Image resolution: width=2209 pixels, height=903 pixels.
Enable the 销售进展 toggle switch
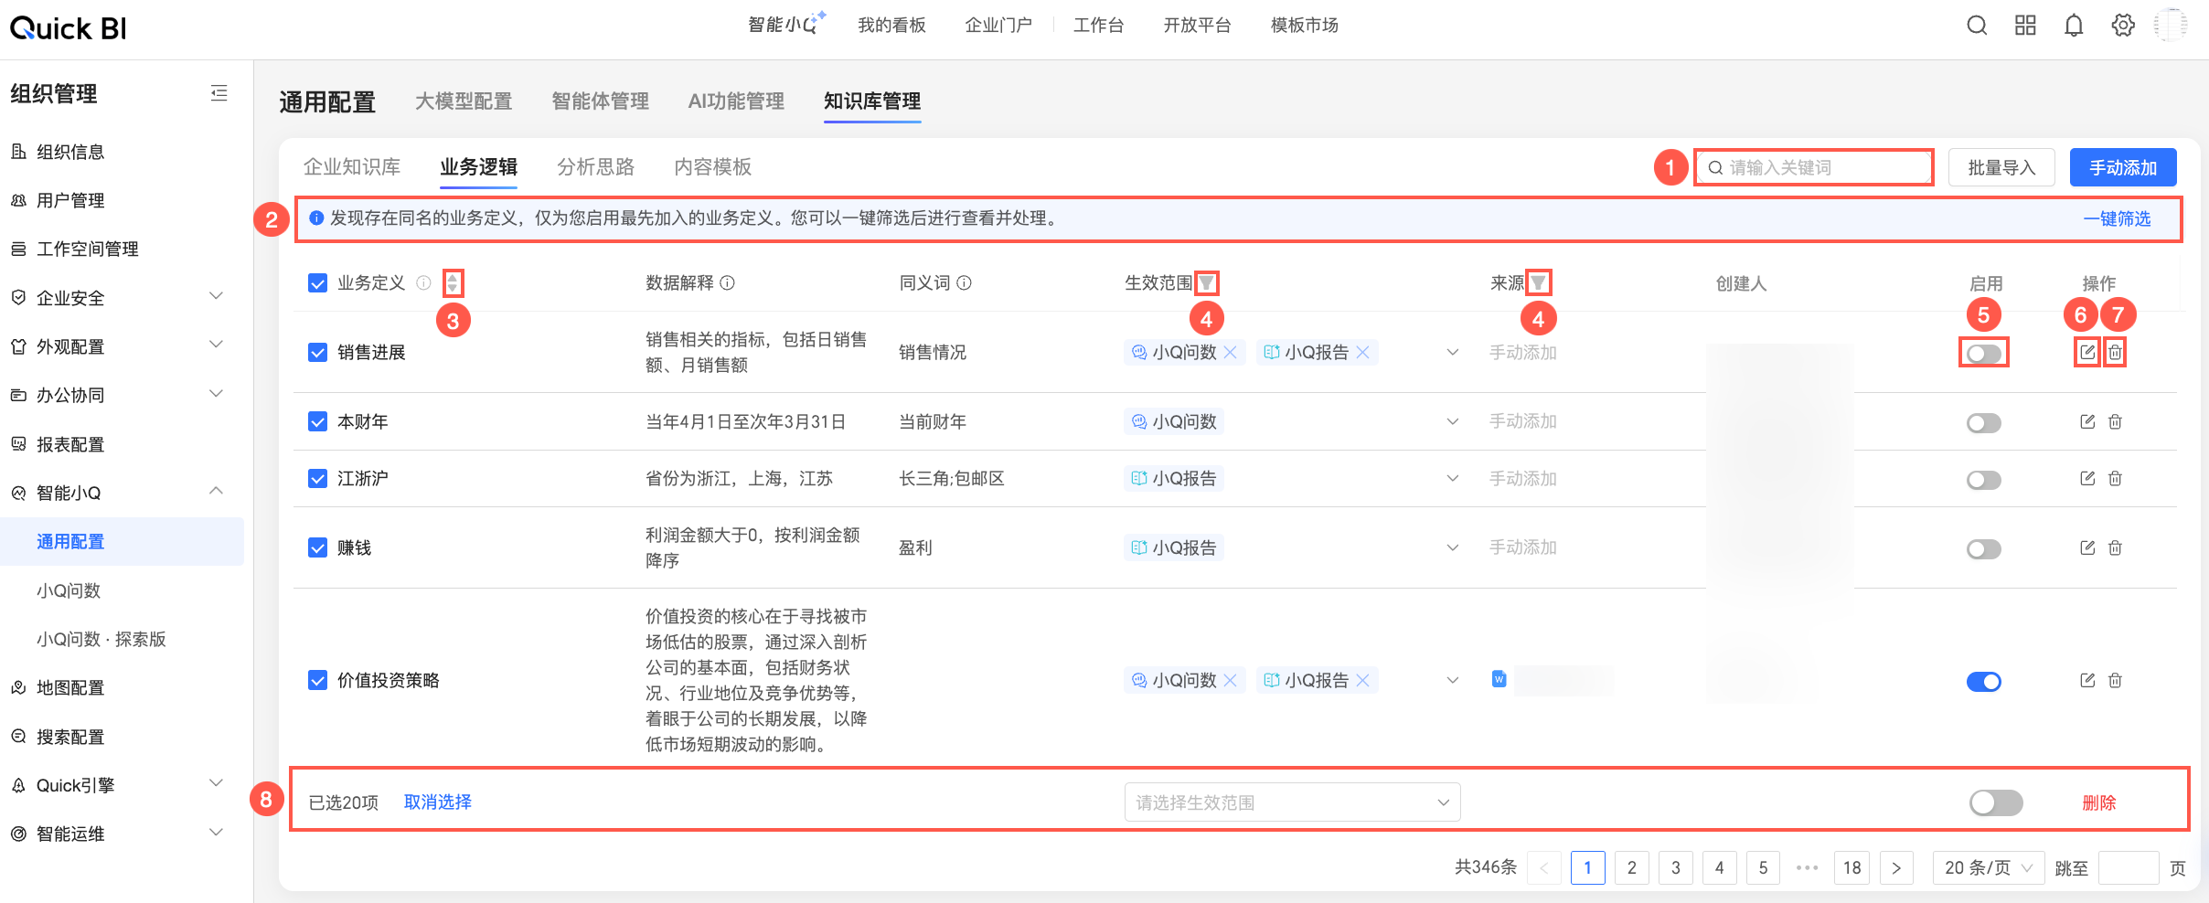tap(1984, 353)
